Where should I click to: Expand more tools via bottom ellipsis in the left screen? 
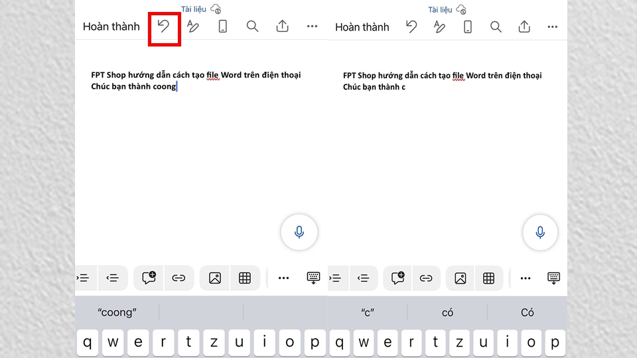coord(283,278)
